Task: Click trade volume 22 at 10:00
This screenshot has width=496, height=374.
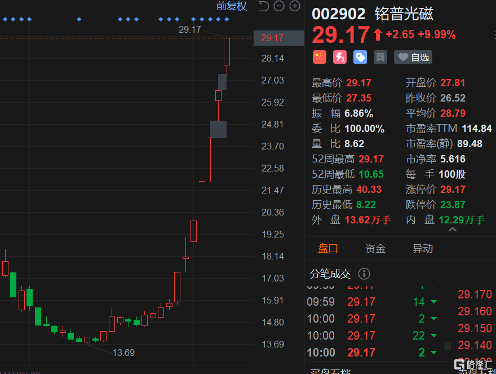Action: click(418, 336)
